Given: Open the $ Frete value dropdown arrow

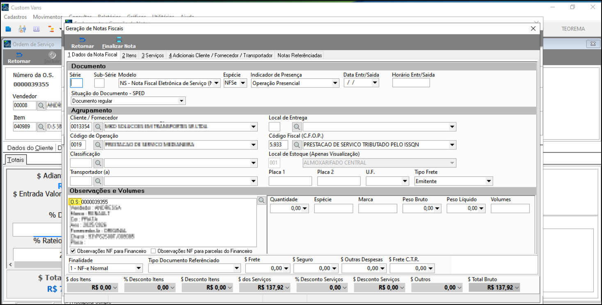Looking at the screenshot, I should [286, 268].
